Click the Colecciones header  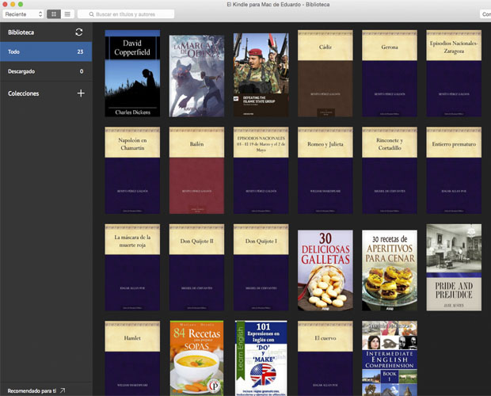click(24, 93)
